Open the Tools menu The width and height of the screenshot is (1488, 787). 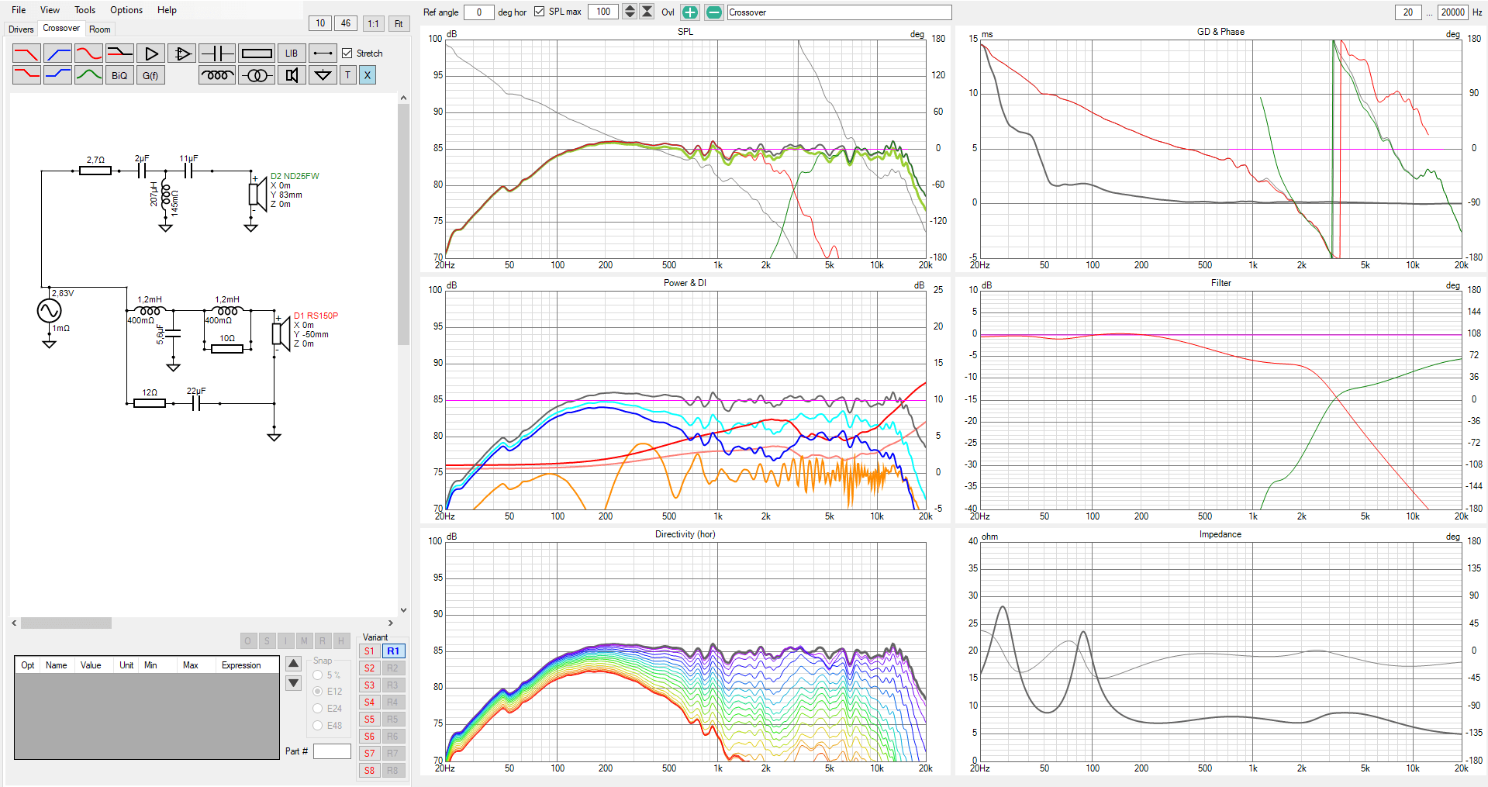click(x=85, y=10)
